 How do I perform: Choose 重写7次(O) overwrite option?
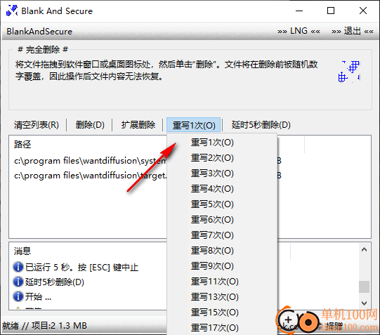pyautogui.click(x=212, y=235)
